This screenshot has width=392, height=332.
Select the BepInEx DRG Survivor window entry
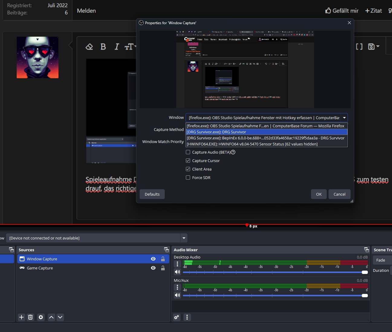coord(267,138)
